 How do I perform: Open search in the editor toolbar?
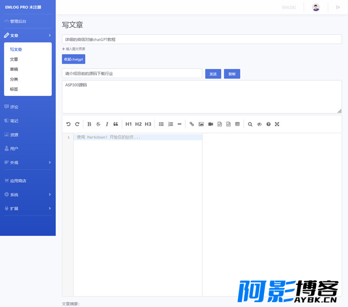(x=250, y=124)
